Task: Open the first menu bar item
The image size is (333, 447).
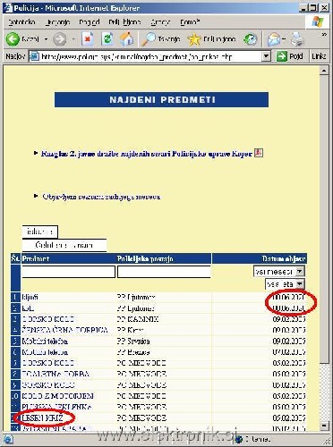Action: tap(21, 22)
